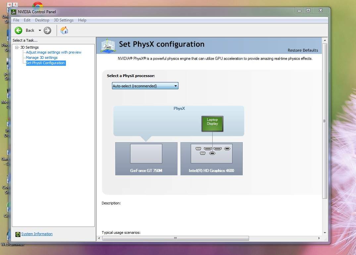Image resolution: width=356 pixels, height=255 pixels.
Task: Click the horizontal scrollbar thumb
Action: click(176, 238)
